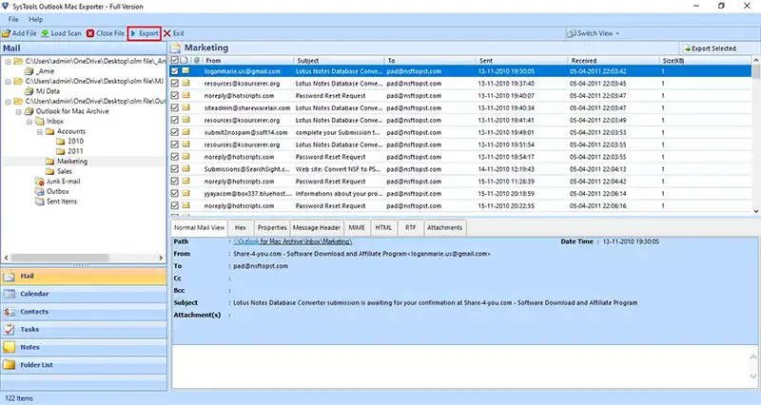Image resolution: width=761 pixels, height=405 pixels.
Task: Collapse the olm file\MJ tree node
Action: pos(8,82)
